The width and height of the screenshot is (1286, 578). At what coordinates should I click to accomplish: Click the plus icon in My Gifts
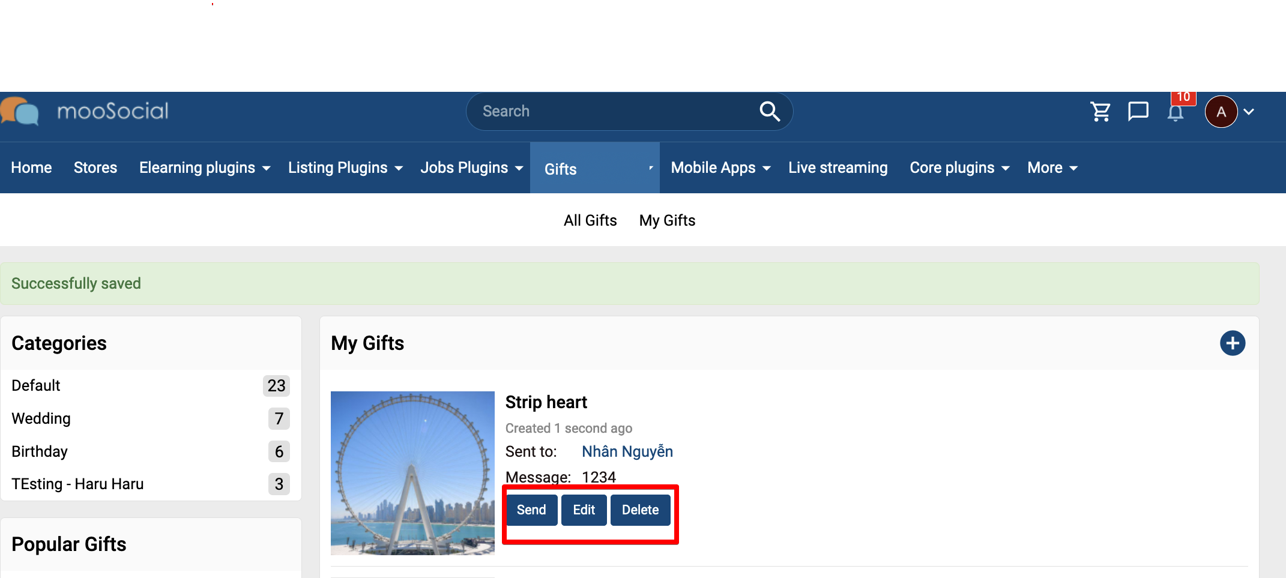point(1233,343)
